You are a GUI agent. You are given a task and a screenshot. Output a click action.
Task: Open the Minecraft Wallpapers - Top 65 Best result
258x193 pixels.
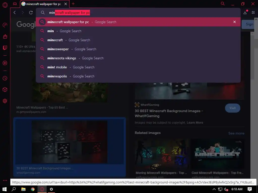tap(42, 108)
